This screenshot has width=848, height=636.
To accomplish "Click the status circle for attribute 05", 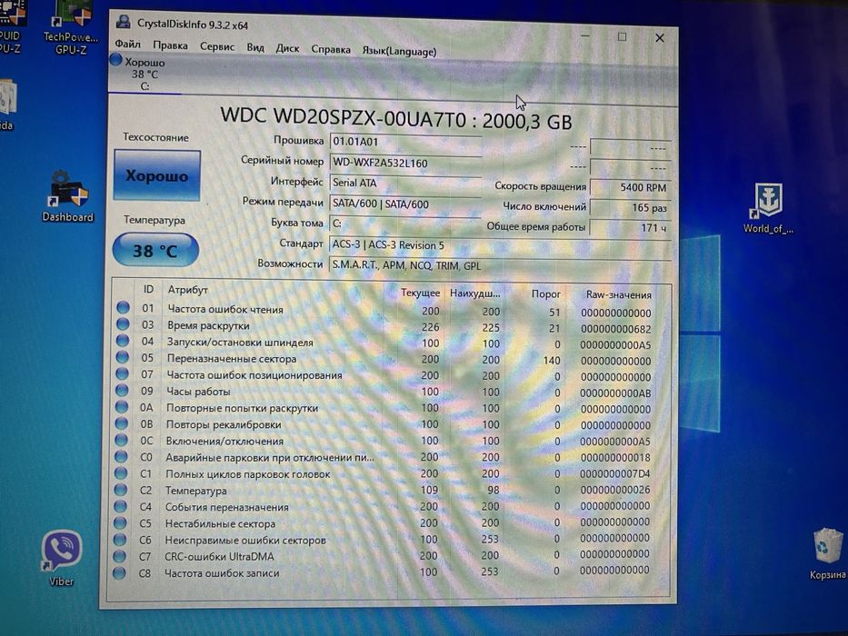I will tap(122, 357).
